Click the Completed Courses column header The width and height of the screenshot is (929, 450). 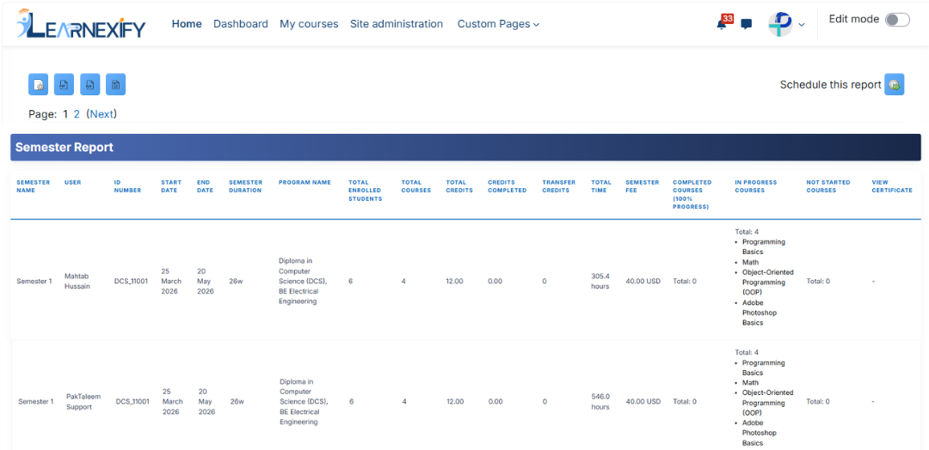tap(692, 195)
